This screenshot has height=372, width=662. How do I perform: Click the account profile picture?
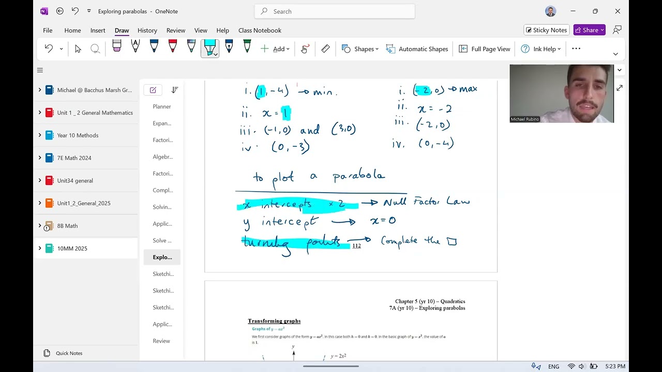(x=550, y=11)
